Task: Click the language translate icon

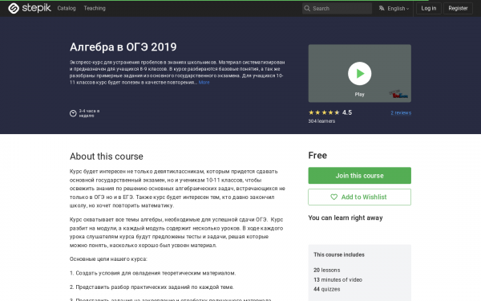Action: point(382,8)
